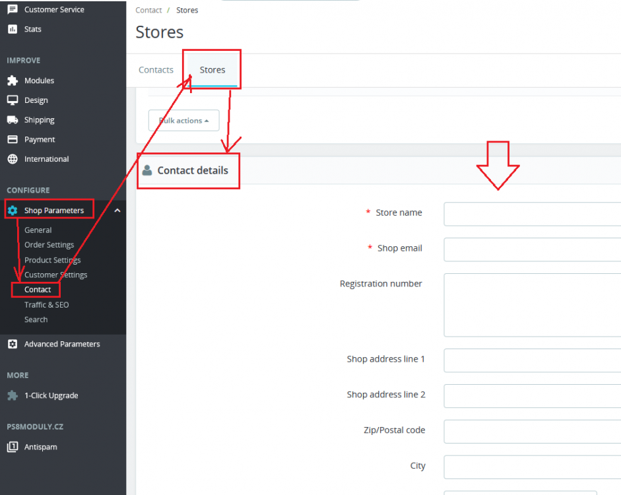Open 1-Click Upgrade menu label
This screenshot has width=621, height=495.
(x=51, y=395)
